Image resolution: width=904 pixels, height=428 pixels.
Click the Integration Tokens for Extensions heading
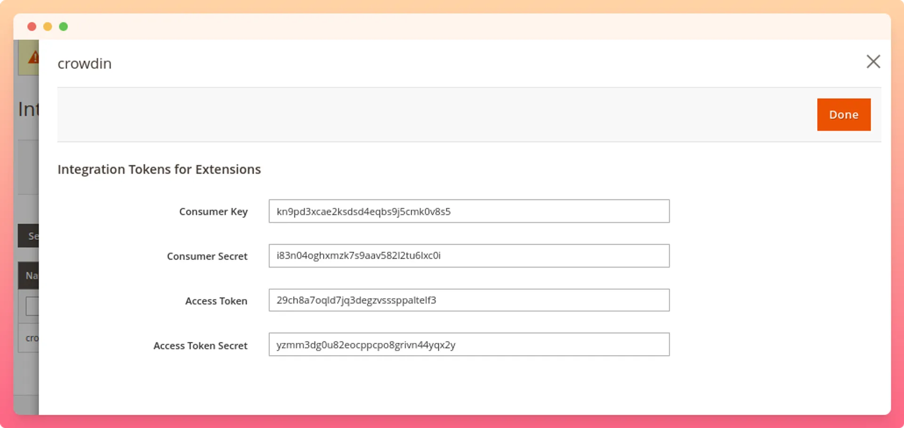point(159,169)
